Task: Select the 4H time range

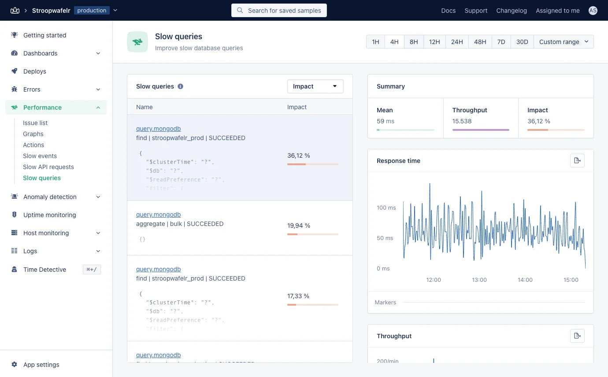Action: (394, 42)
